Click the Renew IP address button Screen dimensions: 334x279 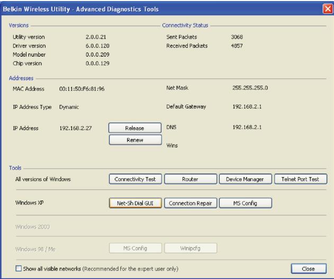[x=135, y=140]
